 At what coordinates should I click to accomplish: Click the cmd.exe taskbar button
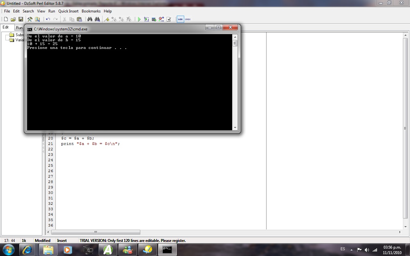click(168, 250)
